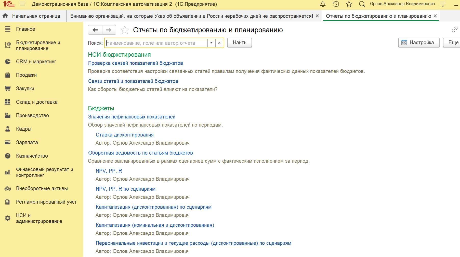Open NPV, PP, R по сценариям report
The image size is (460, 257).
tap(126, 189)
